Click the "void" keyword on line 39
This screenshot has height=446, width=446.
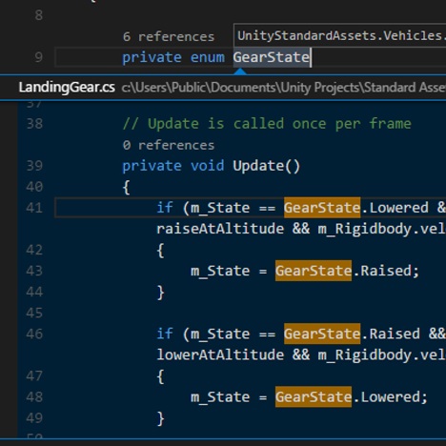point(208,166)
